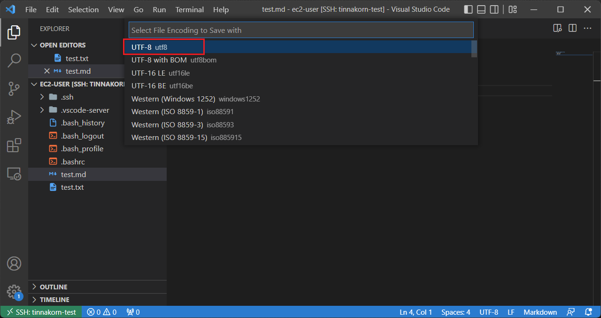601x318 pixels.
Task: Open the Help menu
Action: (221, 9)
